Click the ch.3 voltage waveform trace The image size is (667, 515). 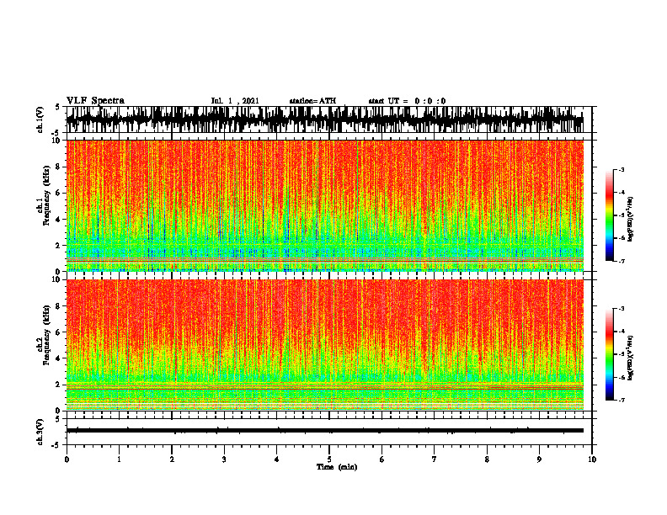tap(325, 431)
